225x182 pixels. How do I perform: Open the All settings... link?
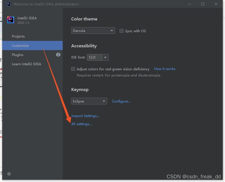click(x=82, y=124)
